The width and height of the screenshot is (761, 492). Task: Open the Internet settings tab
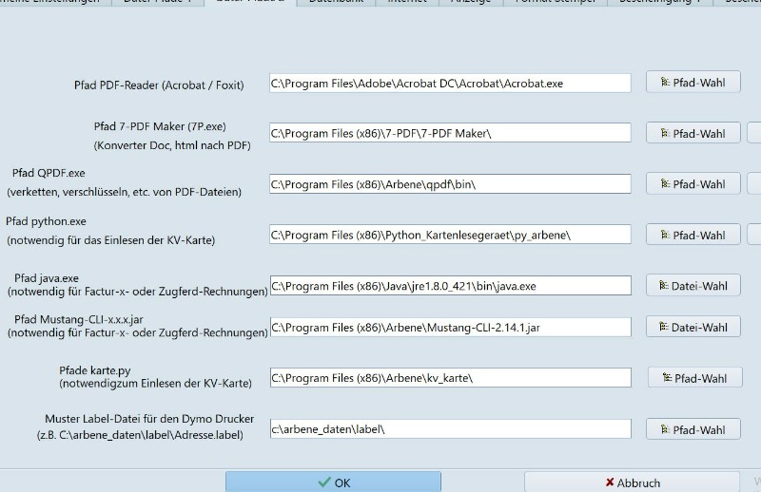[x=407, y=2]
